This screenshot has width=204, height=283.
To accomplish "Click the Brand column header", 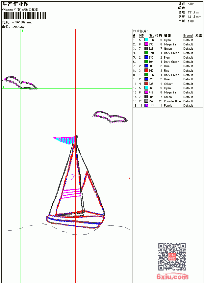I will click(188, 36).
